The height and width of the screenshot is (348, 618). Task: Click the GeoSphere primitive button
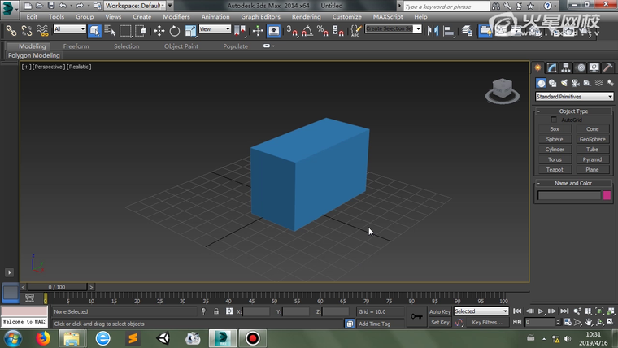592,139
